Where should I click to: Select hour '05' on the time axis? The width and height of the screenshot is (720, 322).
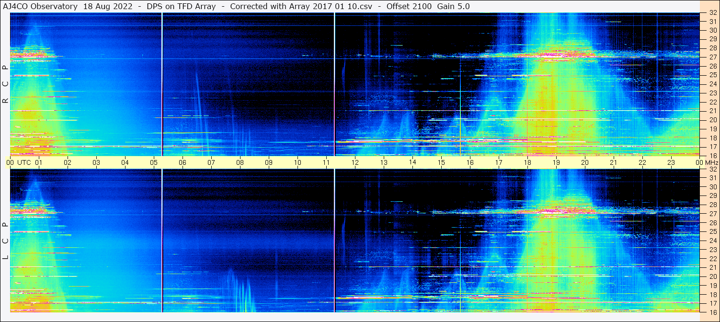coord(154,162)
